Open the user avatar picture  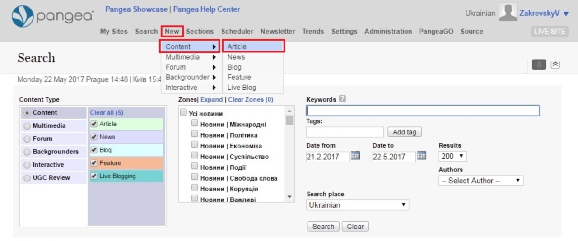click(508, 12)
